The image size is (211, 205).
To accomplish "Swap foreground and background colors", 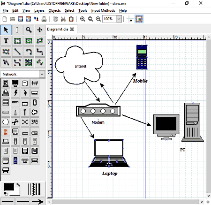I will coord(18,185).
